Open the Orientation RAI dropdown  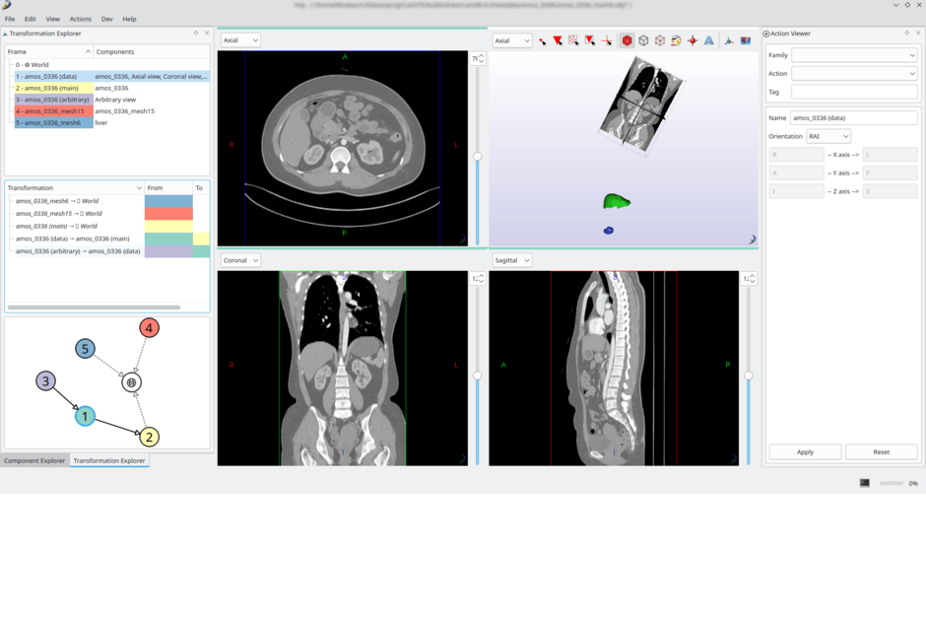pos(827,137)
